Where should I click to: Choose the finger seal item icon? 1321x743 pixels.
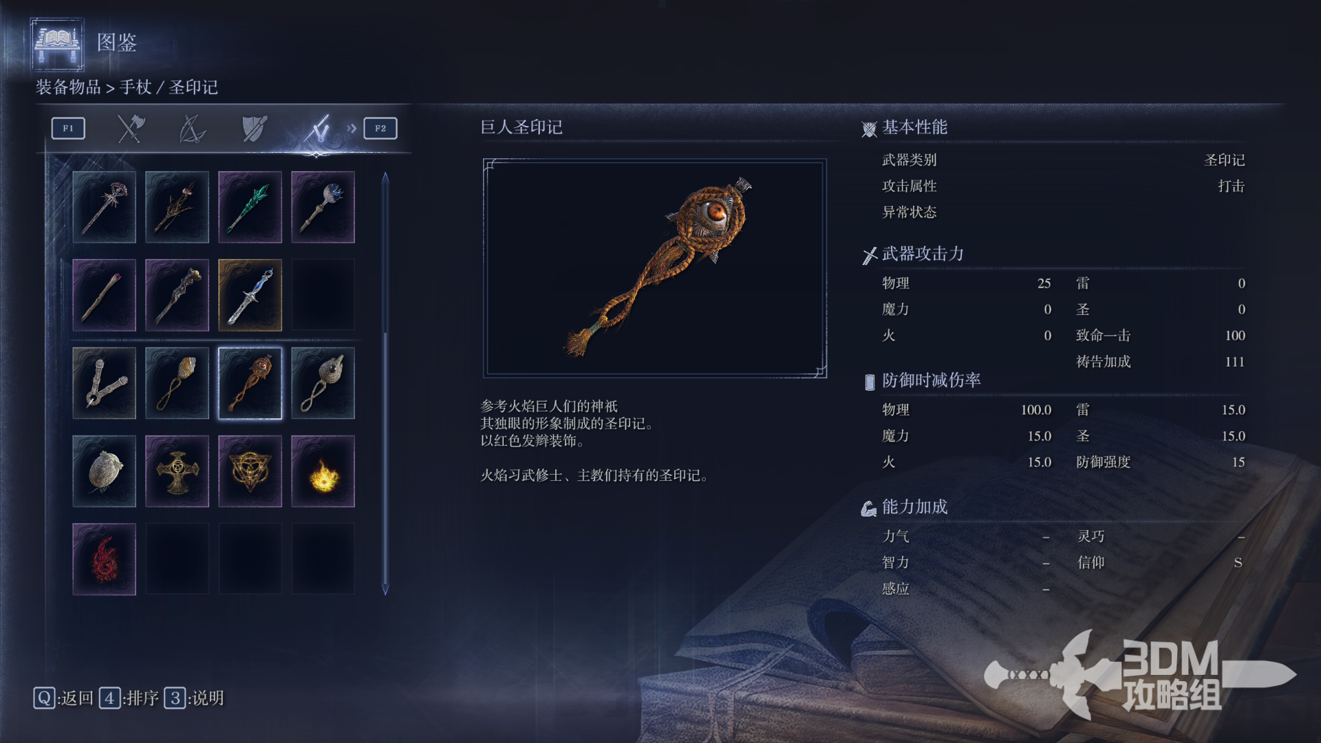coord(104,383)
